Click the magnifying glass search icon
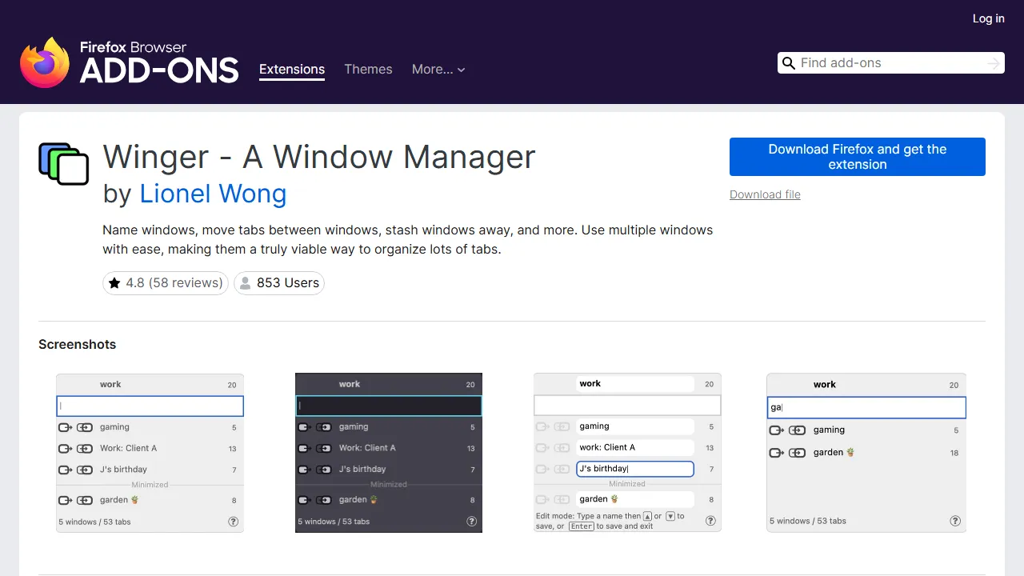The height and width of the screenshot is (576, 1024). point(789,62)
